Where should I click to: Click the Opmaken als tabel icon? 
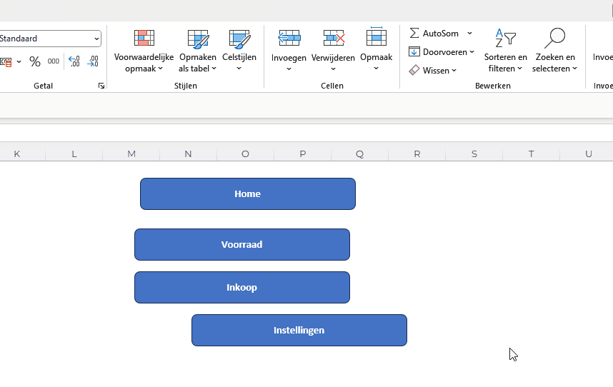point(197,39)
